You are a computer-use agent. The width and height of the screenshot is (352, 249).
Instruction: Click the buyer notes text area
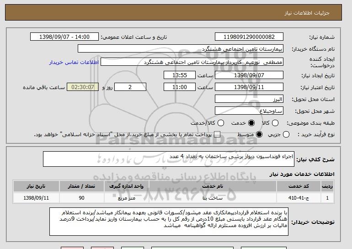point(169,222)
